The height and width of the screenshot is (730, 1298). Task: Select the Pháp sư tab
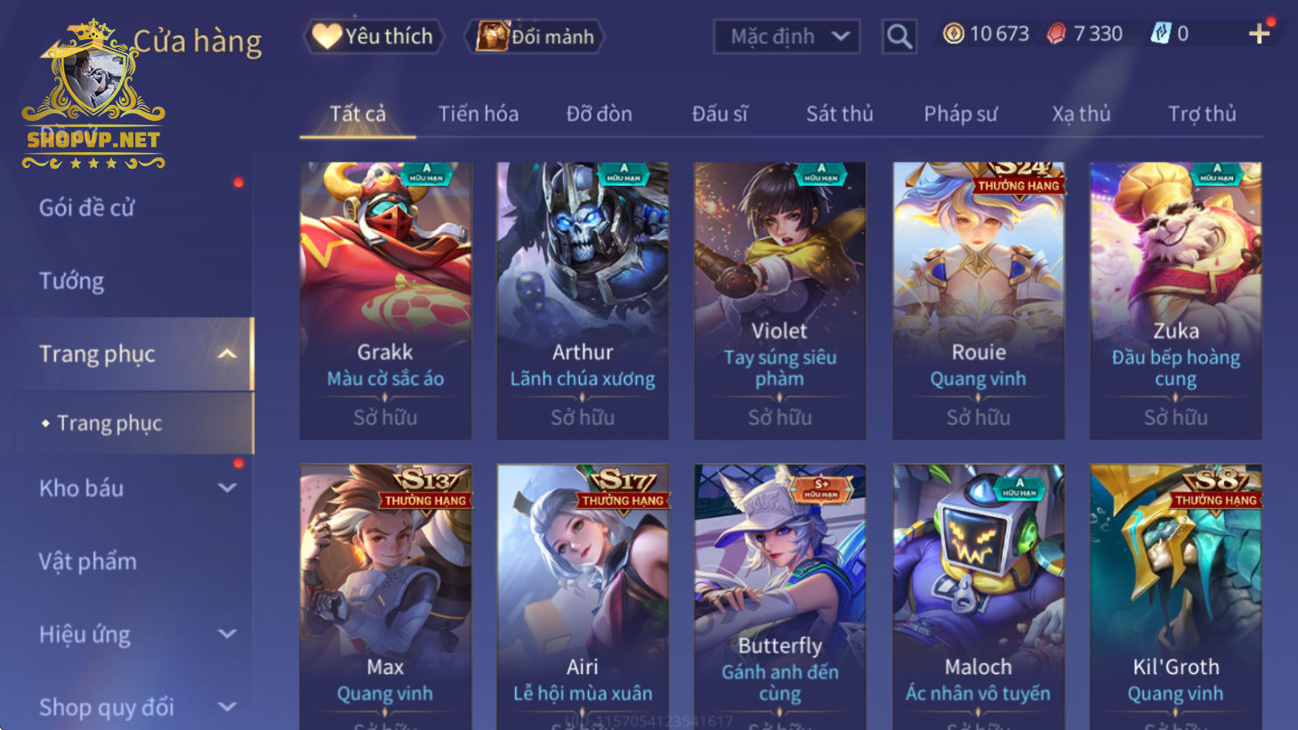[960, 114]
